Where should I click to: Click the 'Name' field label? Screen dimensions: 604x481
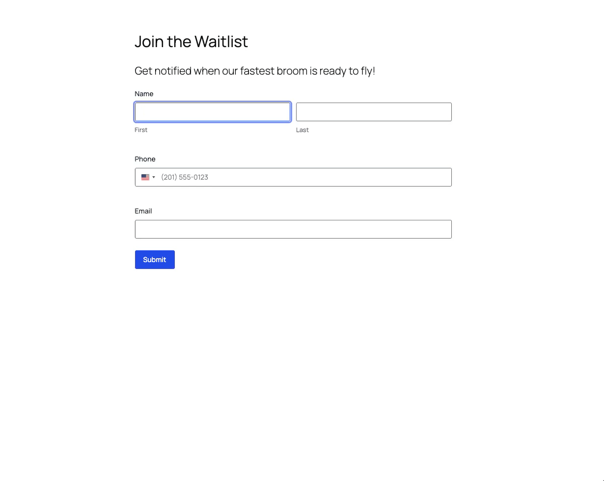pyautogui.click(x=144, y=94)
